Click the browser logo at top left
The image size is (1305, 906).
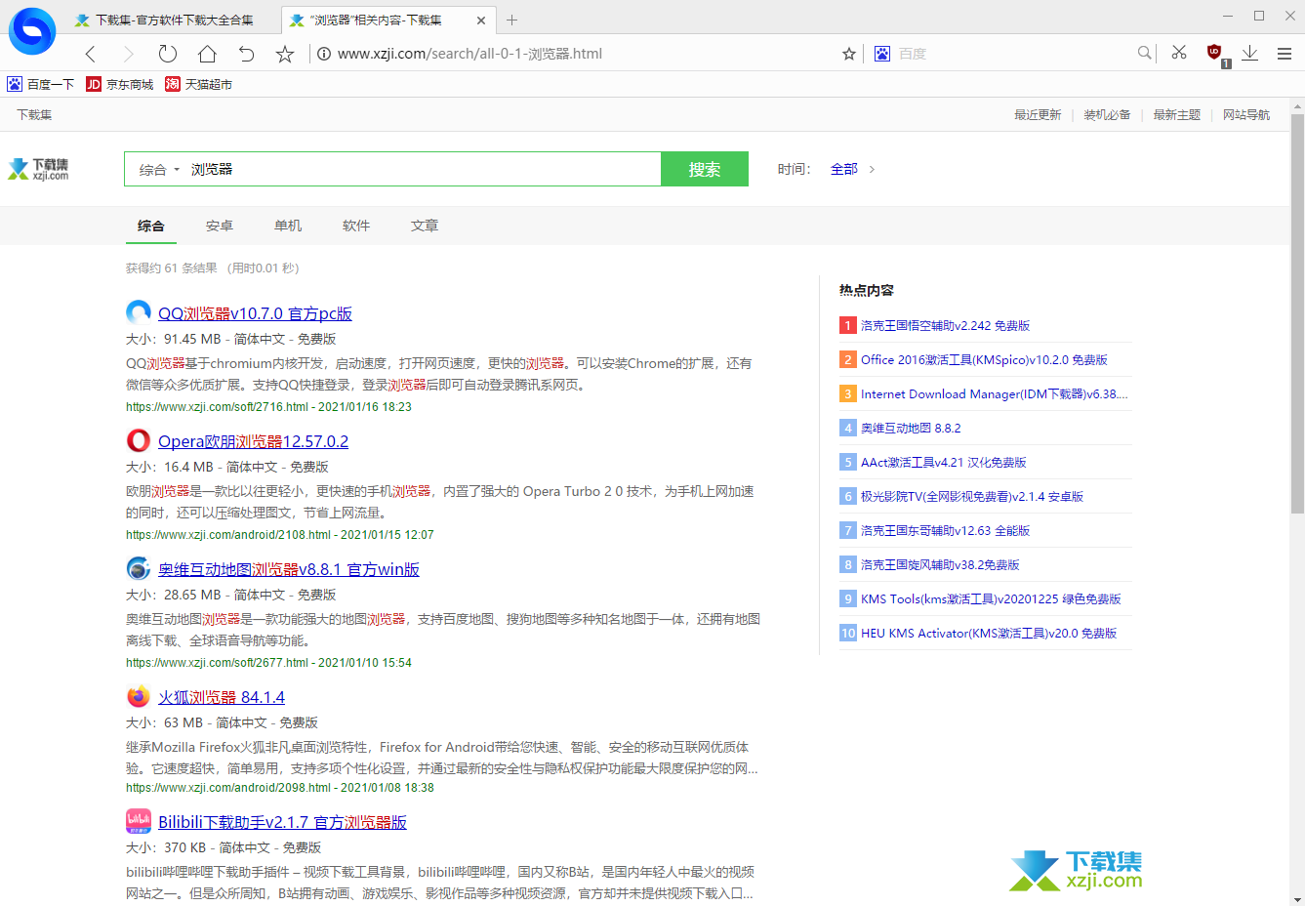[32, 30]
